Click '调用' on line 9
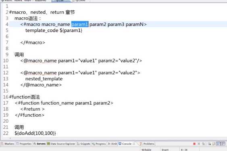 click(19, 55)
